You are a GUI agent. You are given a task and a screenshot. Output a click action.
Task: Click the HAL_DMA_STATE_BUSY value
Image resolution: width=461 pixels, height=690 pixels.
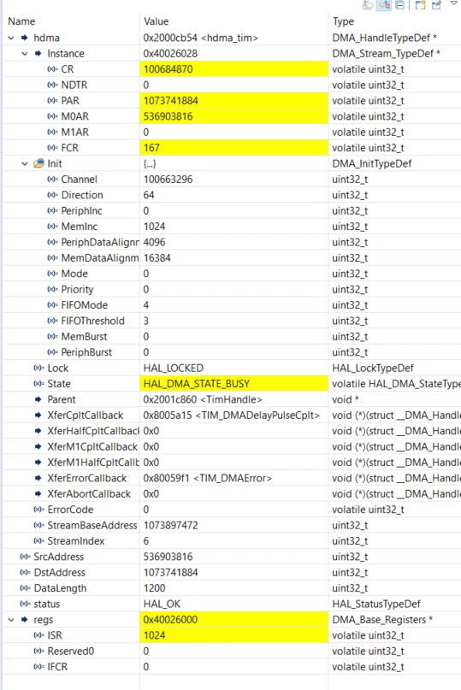pos(197,384)
